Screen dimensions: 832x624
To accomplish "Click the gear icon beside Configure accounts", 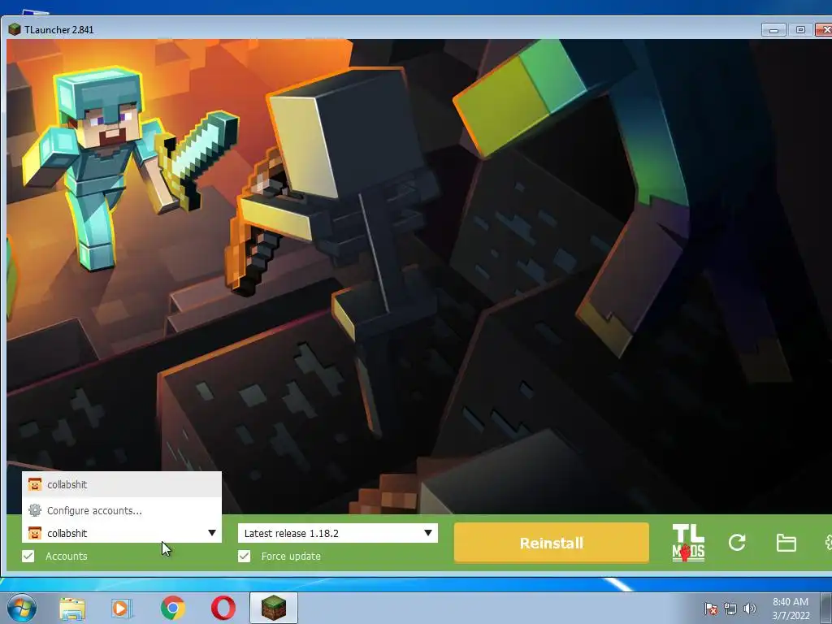I will tap(35, 510).
